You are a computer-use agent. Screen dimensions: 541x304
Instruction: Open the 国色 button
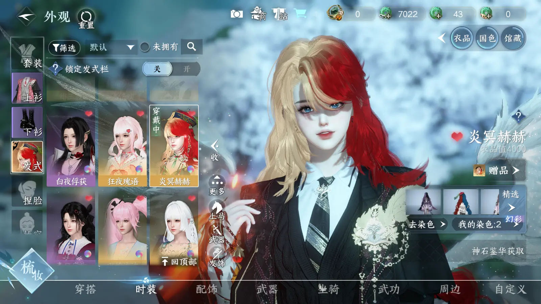(487, 38)
